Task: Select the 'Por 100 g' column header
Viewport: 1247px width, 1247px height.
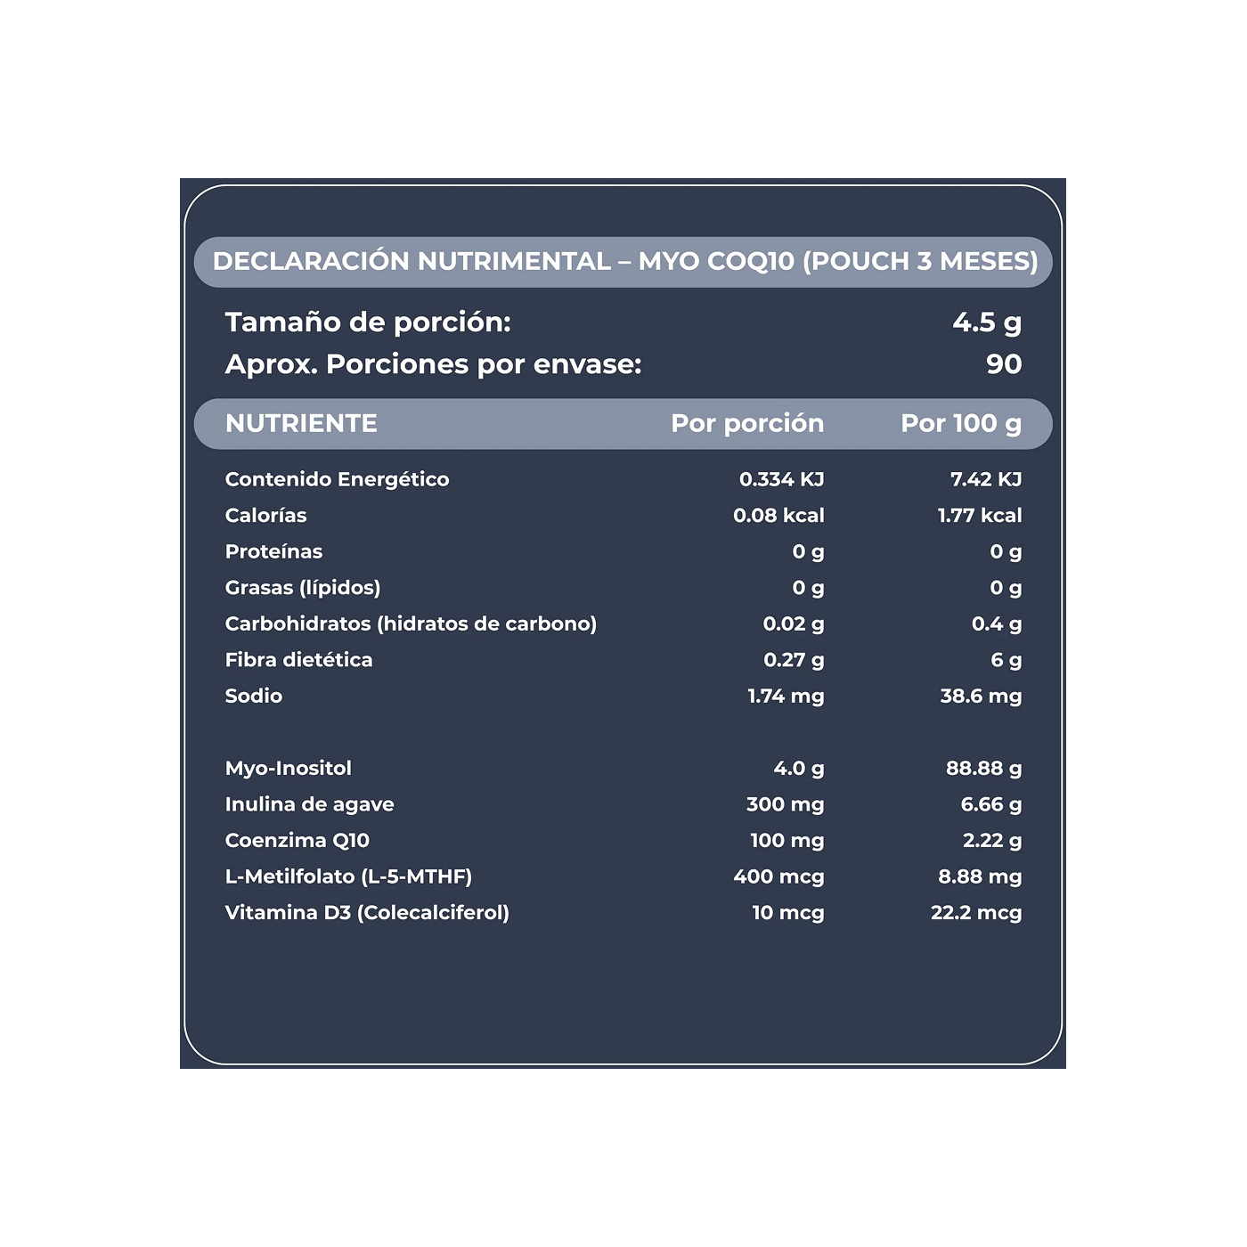Action: 960,424
